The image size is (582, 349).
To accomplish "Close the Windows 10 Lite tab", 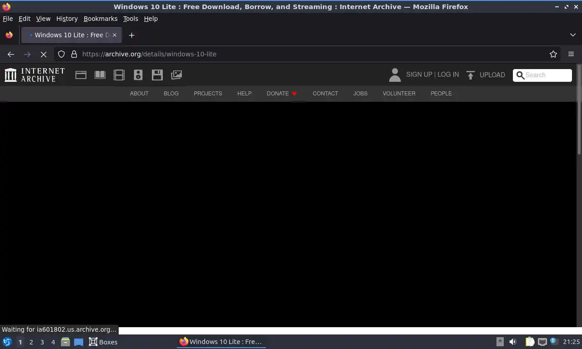I will coord(115,35).
